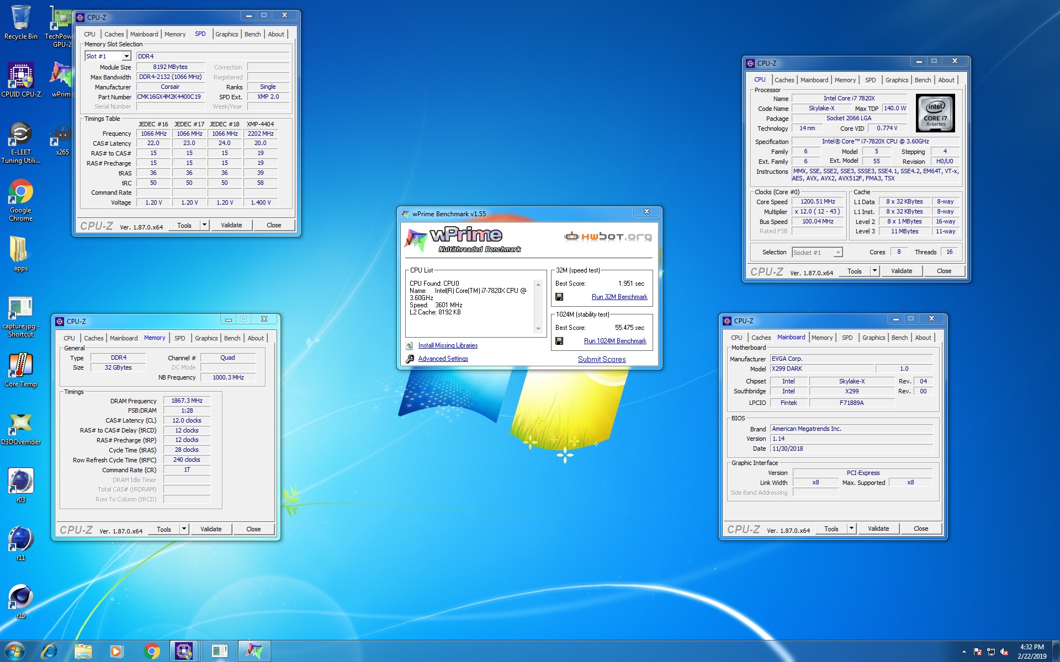Expand Tools dropdown in Memory CPU-Z window
The width and height of the screenshot is (1060, 662).
tap(184, 529)
